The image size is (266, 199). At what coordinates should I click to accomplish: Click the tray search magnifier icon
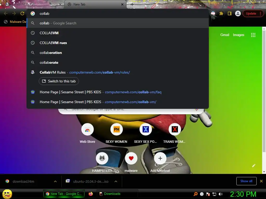click(x=195, y=194)
